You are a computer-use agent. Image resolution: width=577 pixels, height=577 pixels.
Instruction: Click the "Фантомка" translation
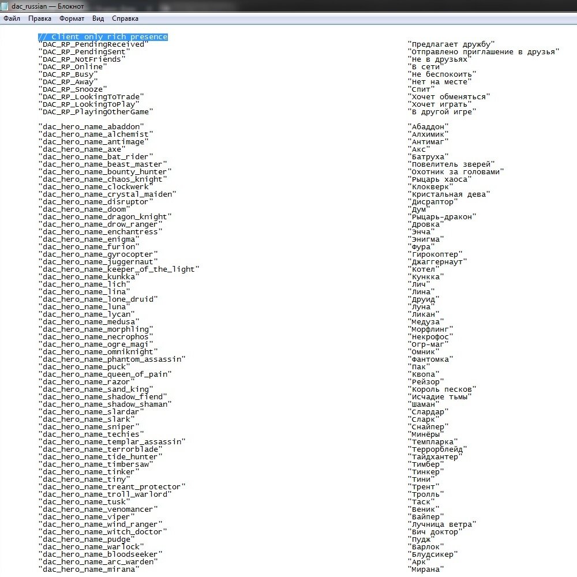430,359
